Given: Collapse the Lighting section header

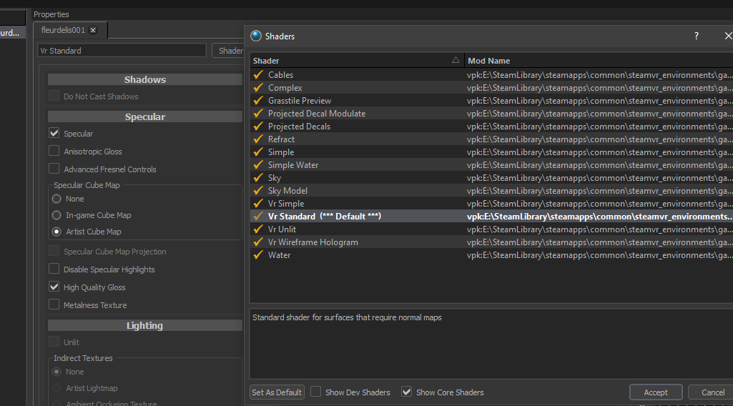Looking at the screenshot, I should point(145,326).
